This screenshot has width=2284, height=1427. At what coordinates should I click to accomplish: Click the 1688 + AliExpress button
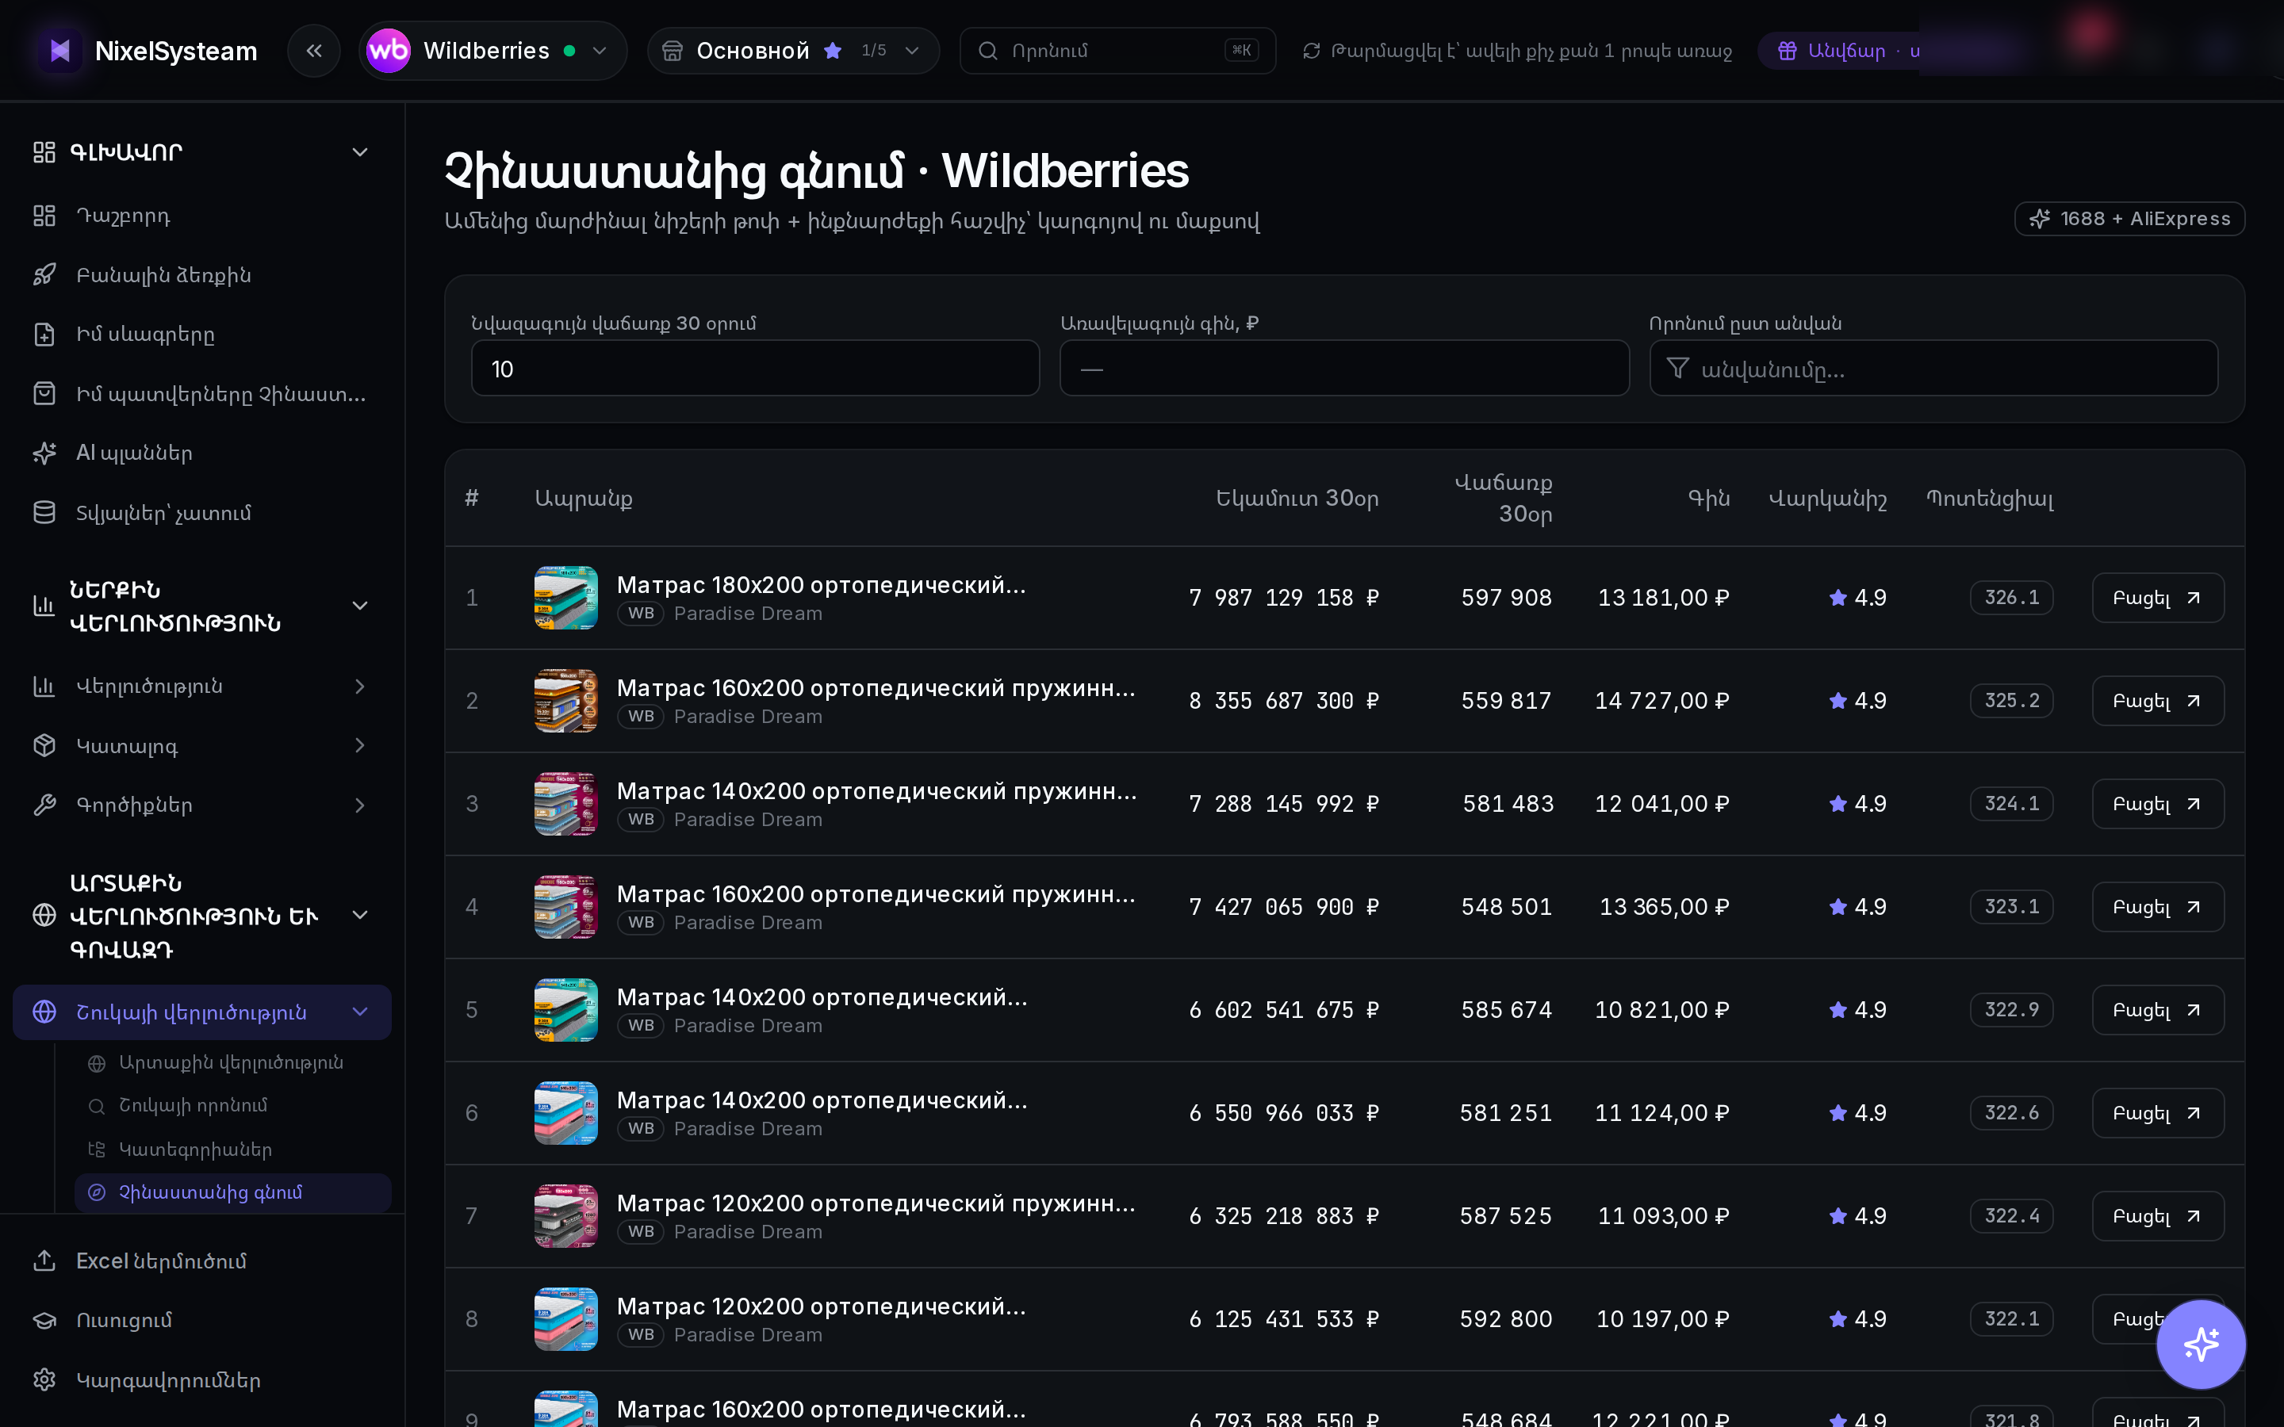2129,219
